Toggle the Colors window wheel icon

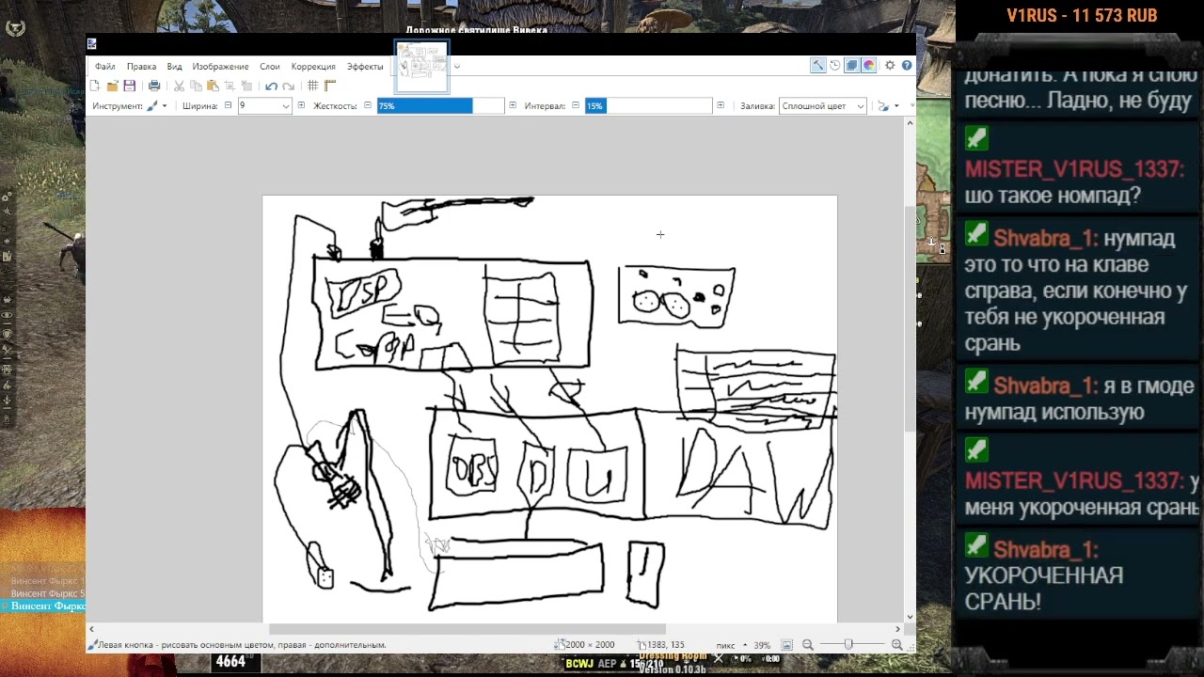[x=868, y=66]
